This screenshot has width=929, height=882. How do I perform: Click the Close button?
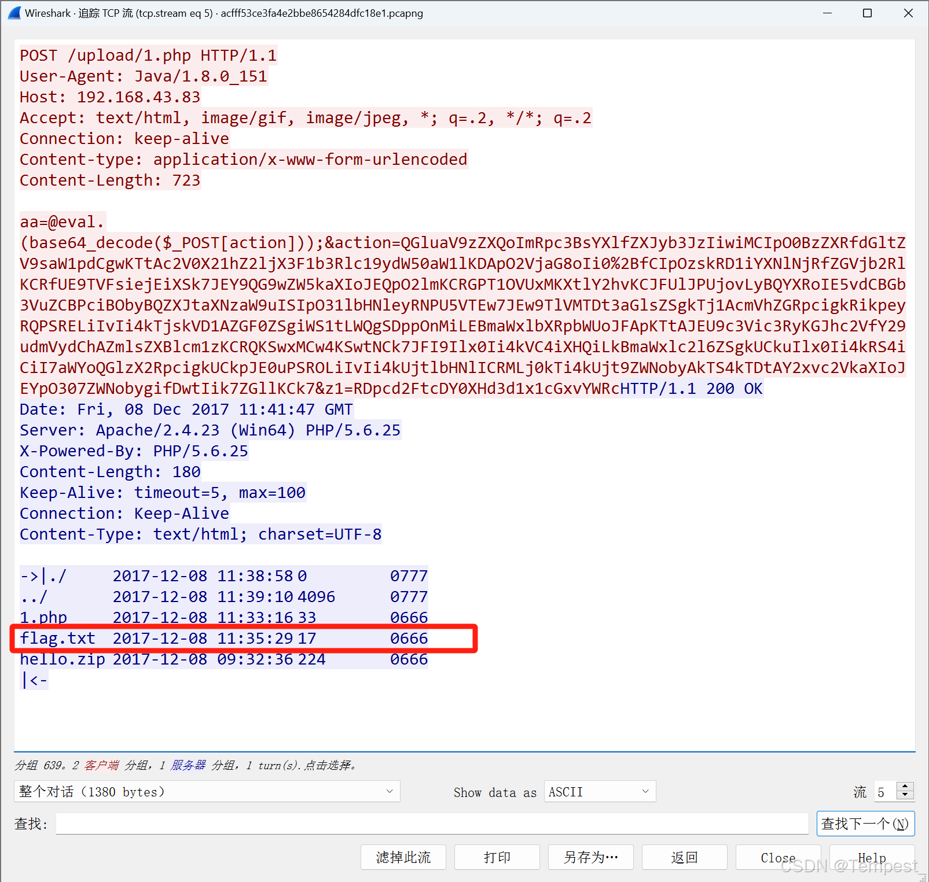pos(778,857)
